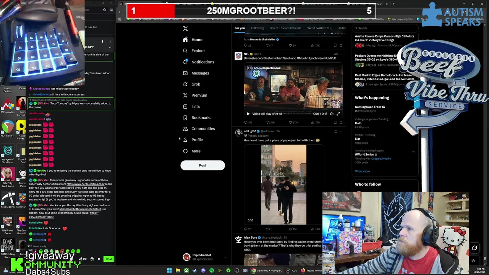This screenshot has width=489, height=275.
Task: Repost the Moments that Matter post
Action: pos(270,45)
